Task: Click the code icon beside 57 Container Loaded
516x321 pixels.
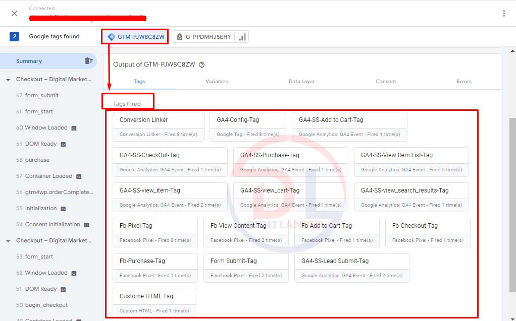Action: [x=79, y=176]
